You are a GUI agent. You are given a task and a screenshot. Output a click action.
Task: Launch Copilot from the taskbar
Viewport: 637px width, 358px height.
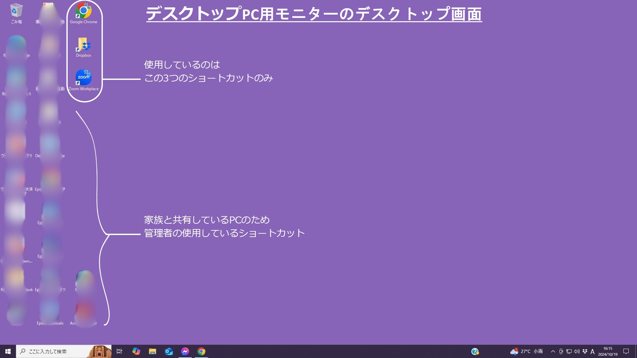[136, 351]
